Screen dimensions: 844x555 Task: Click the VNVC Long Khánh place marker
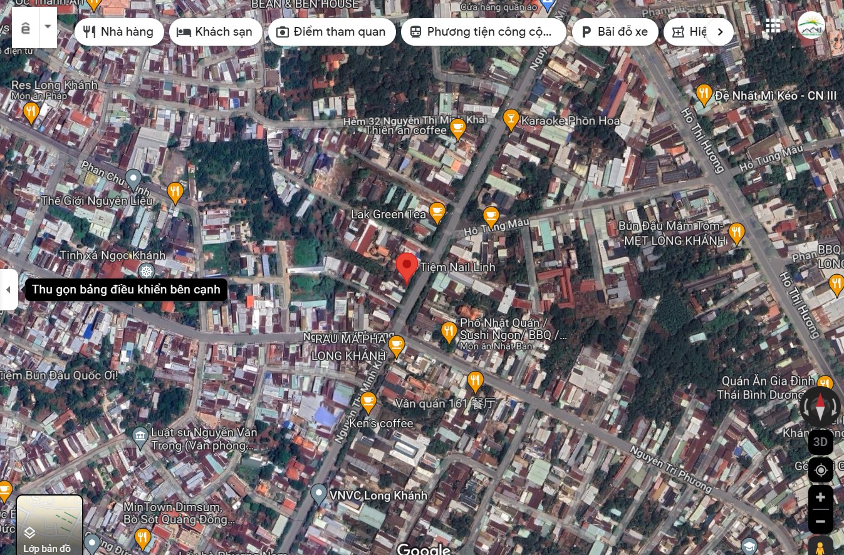319,494
